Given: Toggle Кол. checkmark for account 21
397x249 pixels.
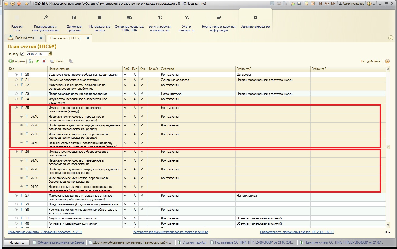Looking at the screenshot, I should (x=141, y=80).
